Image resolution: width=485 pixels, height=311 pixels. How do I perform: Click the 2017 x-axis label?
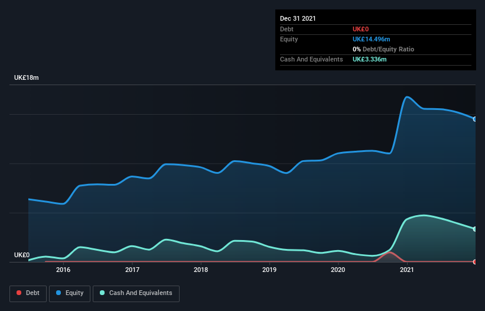coord(132,270)
